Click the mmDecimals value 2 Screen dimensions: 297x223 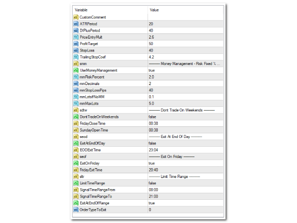[150, 84]
